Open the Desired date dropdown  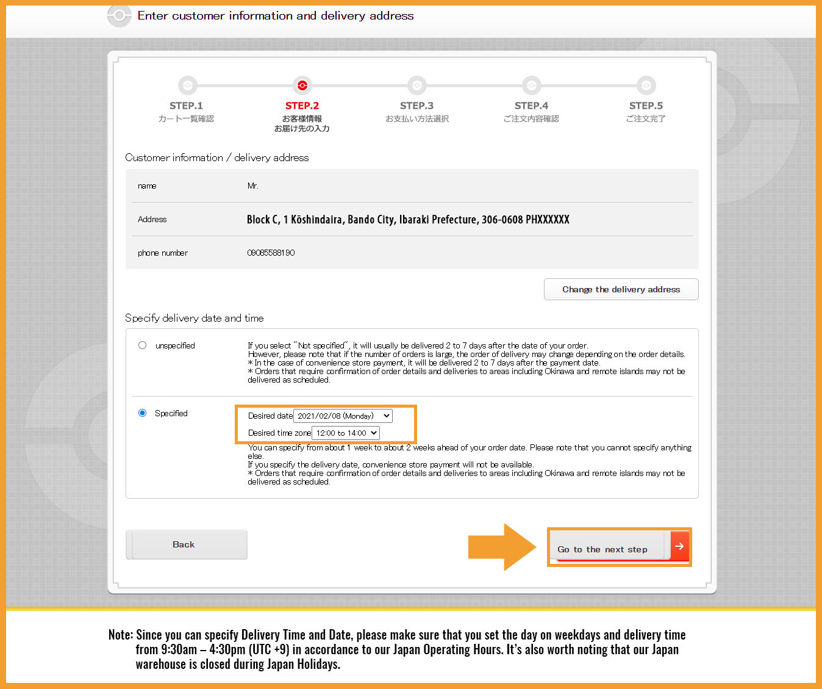click(x=343, y=416)
